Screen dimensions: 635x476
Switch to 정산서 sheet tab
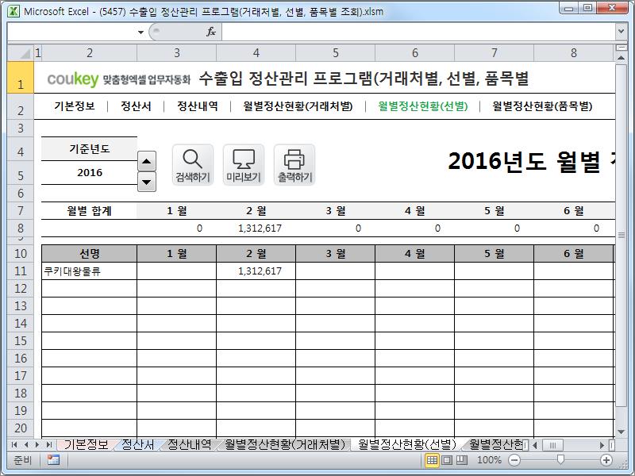point(138,444)
